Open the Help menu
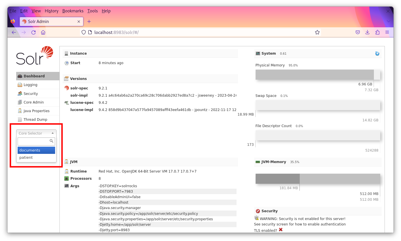Screen dimensions: 401x241 point(106,11)
